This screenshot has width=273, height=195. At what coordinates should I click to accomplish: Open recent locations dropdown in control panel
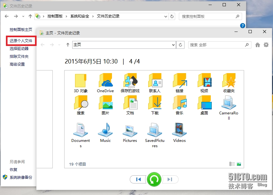23,17
